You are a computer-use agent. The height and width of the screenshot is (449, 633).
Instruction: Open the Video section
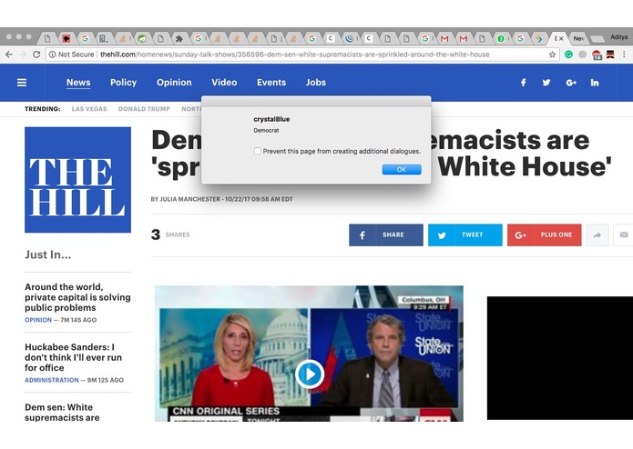click(x=224, y=83)
